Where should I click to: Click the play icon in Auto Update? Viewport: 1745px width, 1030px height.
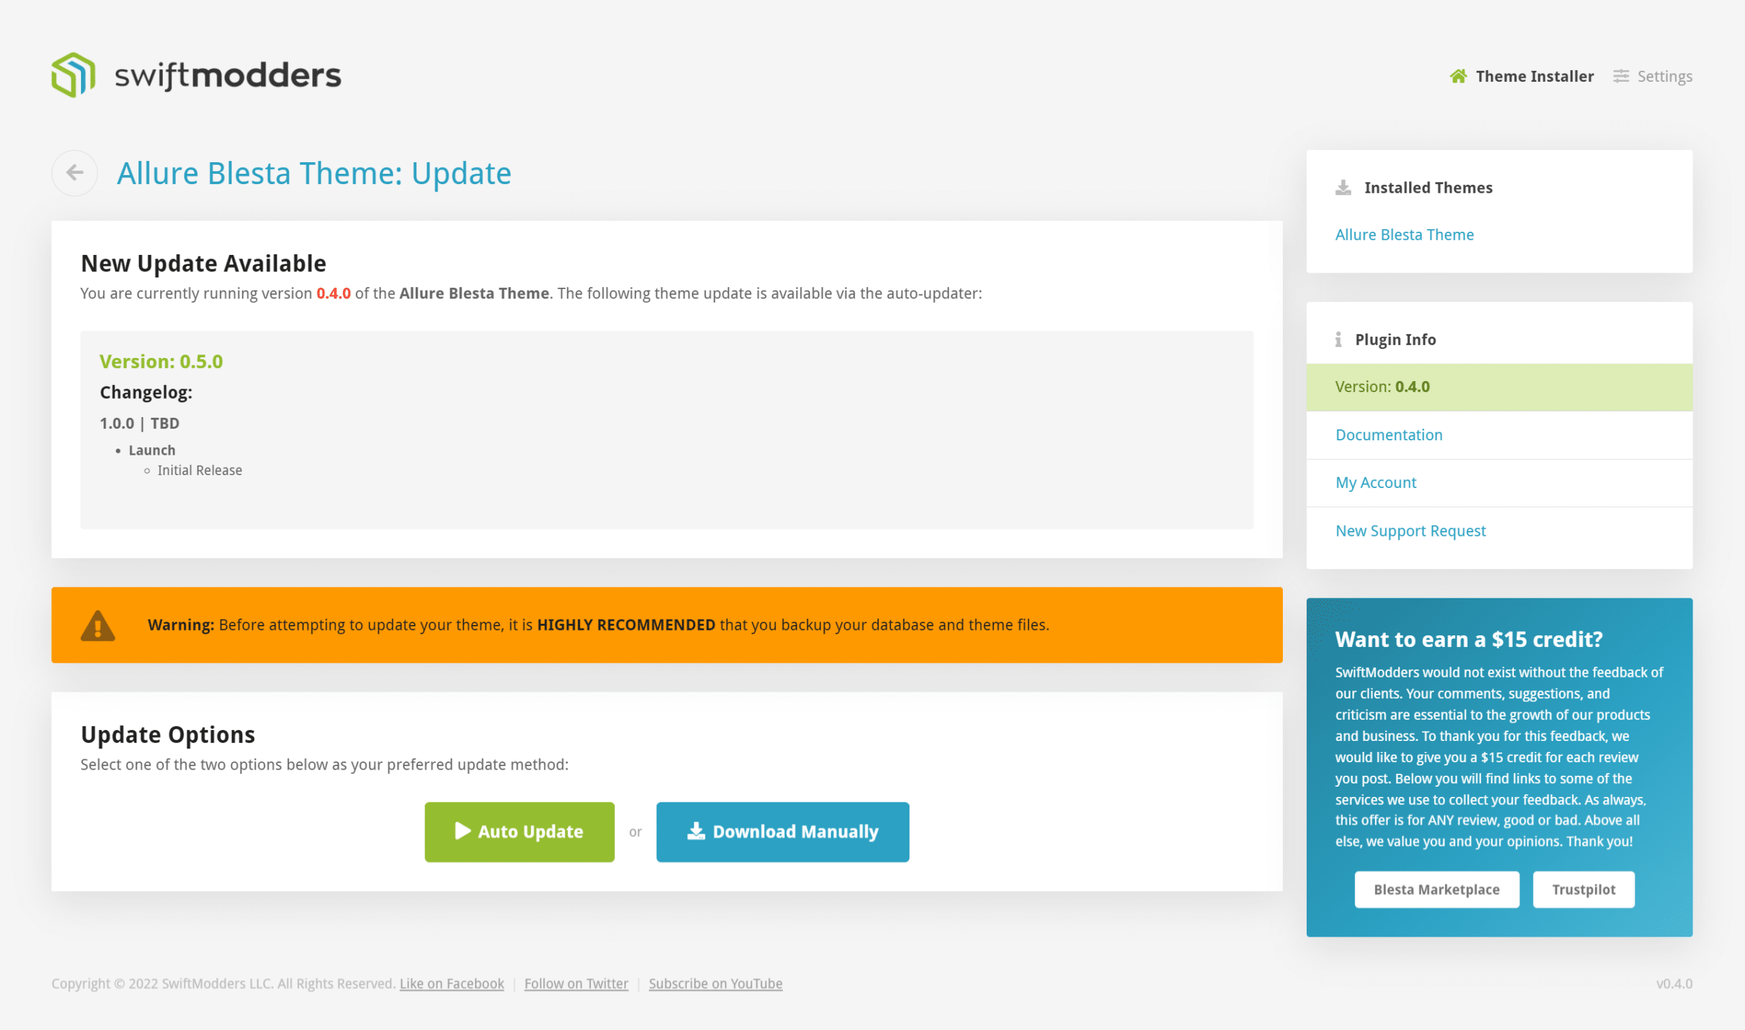[x=463, y=832]
